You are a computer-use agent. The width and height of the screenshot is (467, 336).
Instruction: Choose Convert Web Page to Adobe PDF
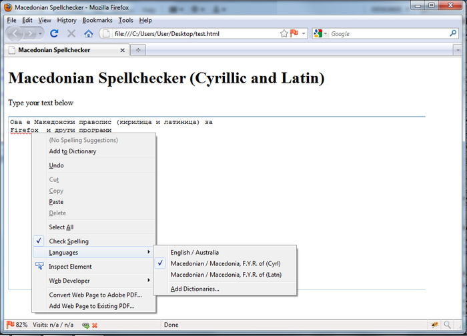point(94,295)
